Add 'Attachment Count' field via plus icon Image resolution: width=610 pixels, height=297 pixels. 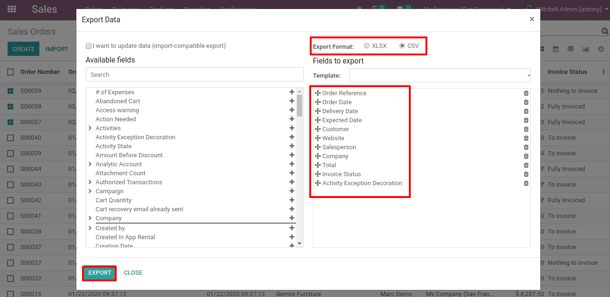tap(292, 173)
